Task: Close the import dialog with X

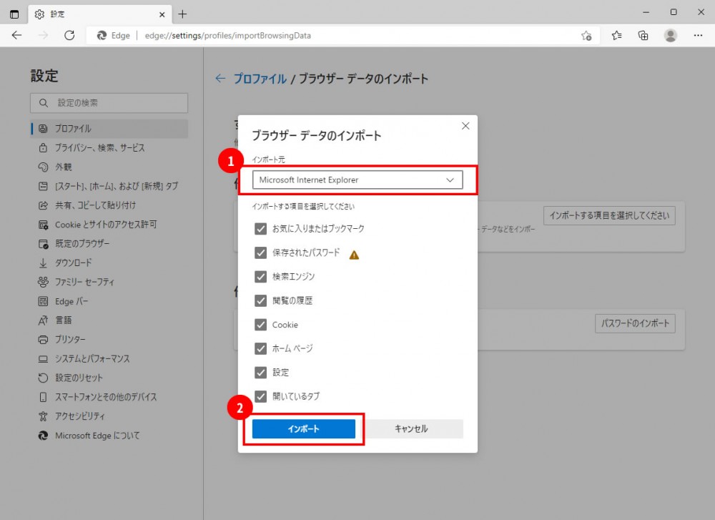Action: pos(465,126)
